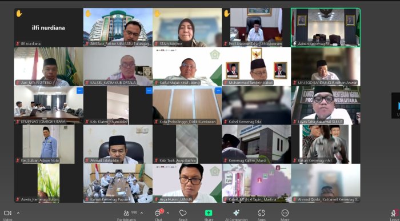Open the blue more button on Kota Probolinggo tile

tap(218, 90)
